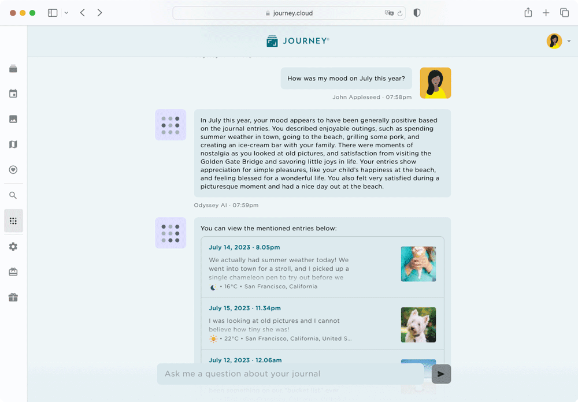Click the question input field
The height and width of the screenshot is (402, 578).
pos(289,374)
